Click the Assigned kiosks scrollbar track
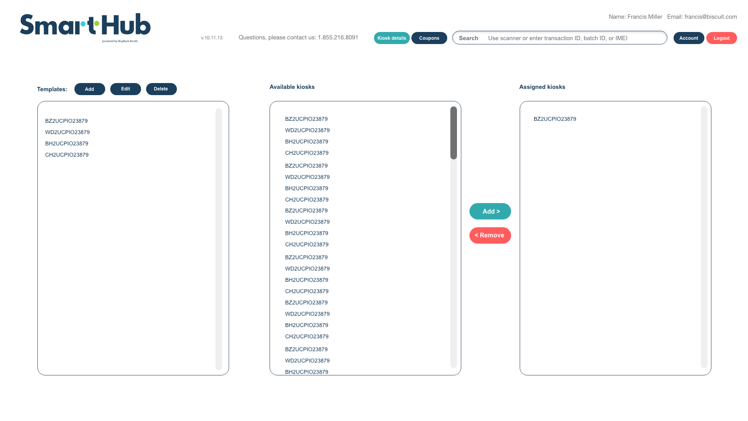 704,237
